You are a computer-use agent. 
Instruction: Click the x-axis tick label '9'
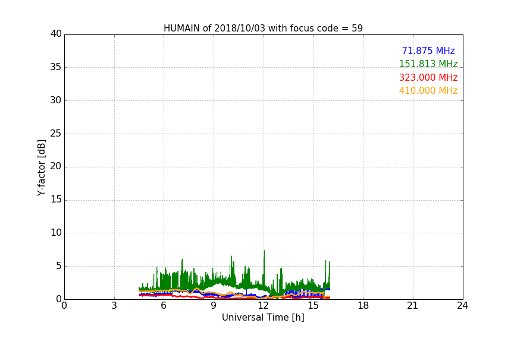[214, 306]
